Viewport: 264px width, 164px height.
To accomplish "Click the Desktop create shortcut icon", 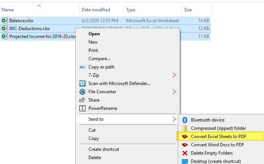I will coord(185,161).
